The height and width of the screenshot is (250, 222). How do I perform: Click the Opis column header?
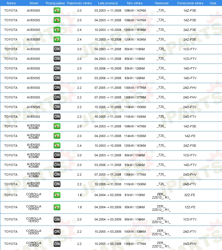coord(213,3)
